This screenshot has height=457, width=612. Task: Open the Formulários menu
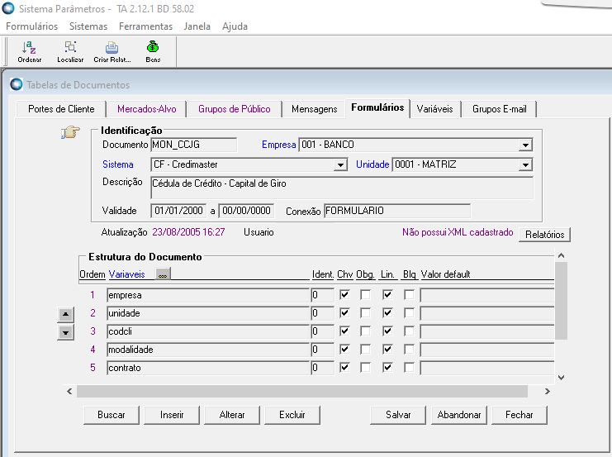tap(31, 26)
